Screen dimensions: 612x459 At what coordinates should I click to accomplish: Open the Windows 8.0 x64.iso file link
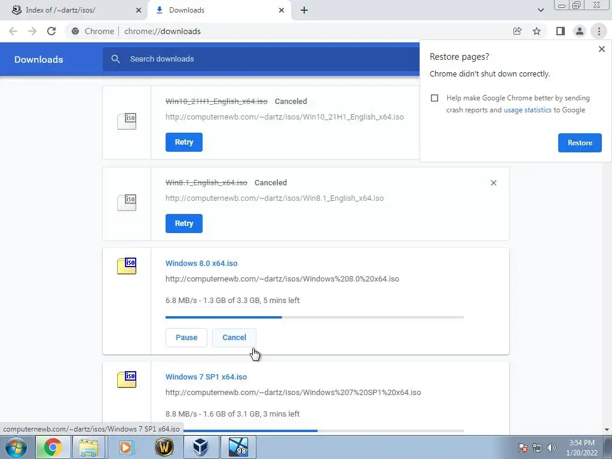click(x=201, y=264)
